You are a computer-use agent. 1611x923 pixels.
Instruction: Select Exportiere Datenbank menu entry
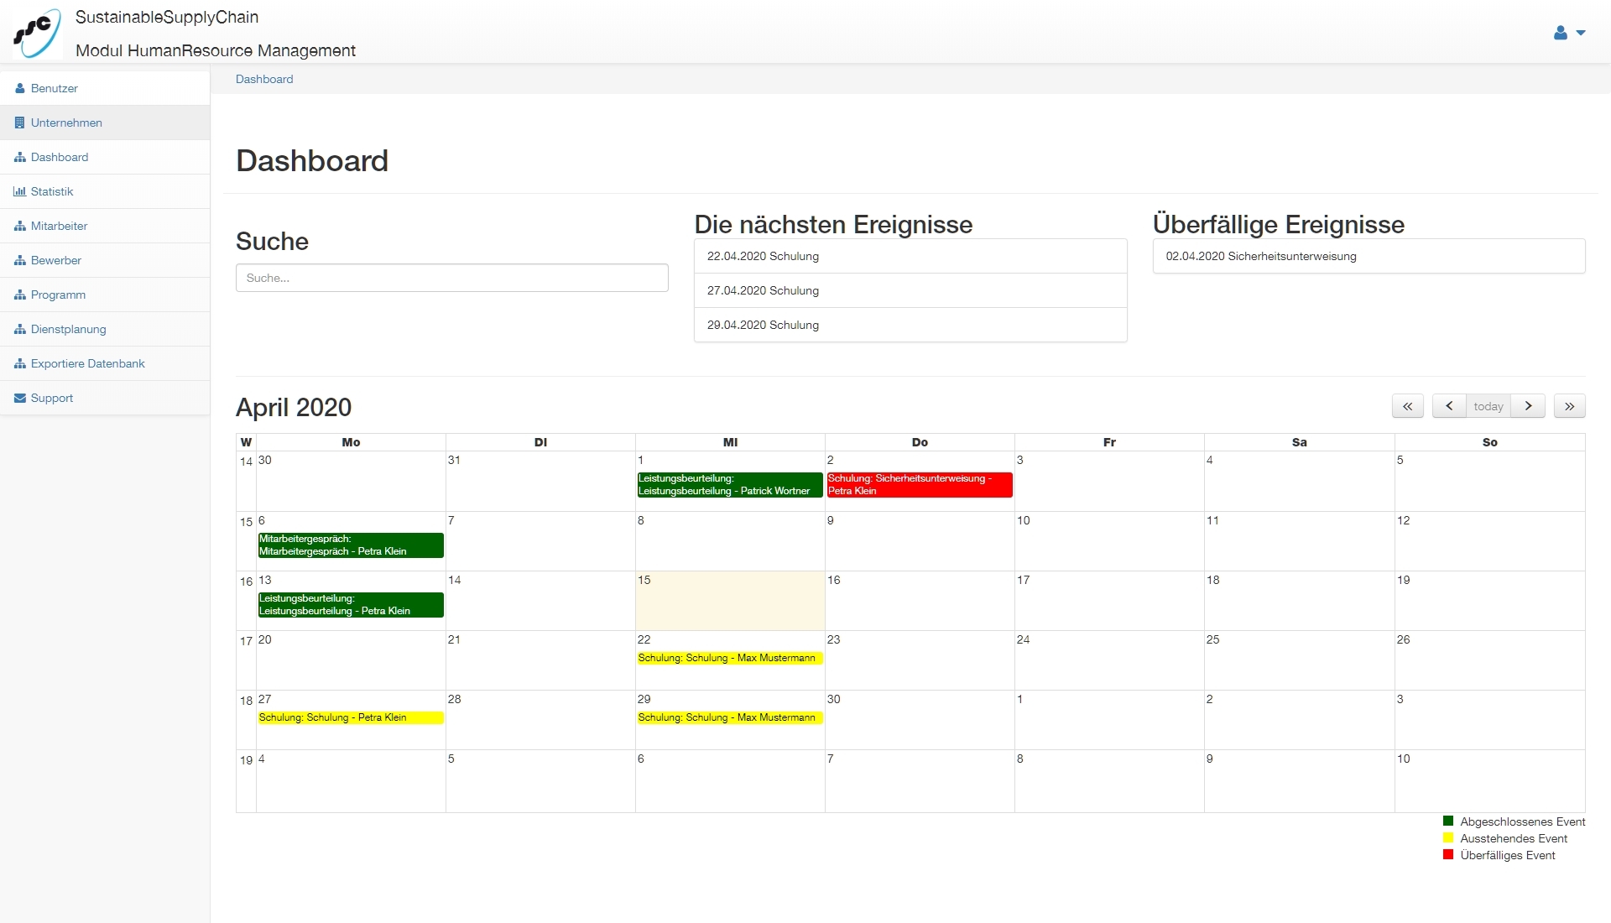tap(87, 363)
